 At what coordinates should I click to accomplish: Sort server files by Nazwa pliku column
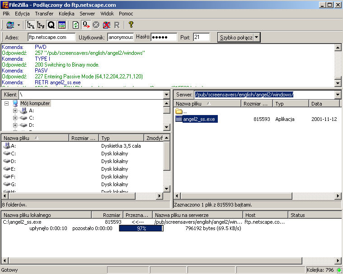[207, 104]
